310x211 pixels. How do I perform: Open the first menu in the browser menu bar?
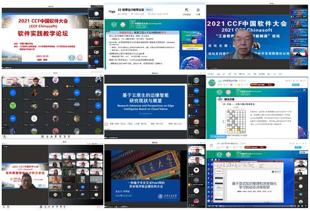(x=212, y=74)
